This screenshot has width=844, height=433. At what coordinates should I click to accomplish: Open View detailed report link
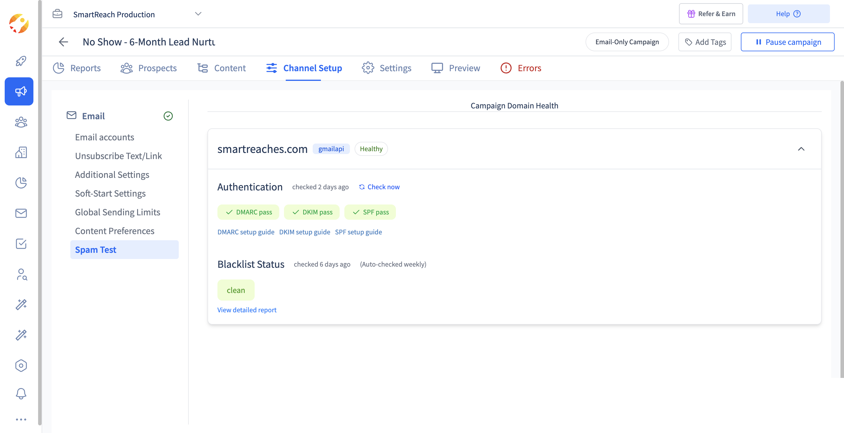247,310
